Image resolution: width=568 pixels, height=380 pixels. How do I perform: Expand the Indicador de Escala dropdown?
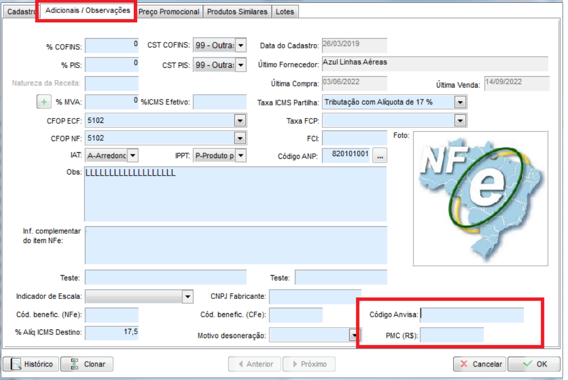click(187, 297)
